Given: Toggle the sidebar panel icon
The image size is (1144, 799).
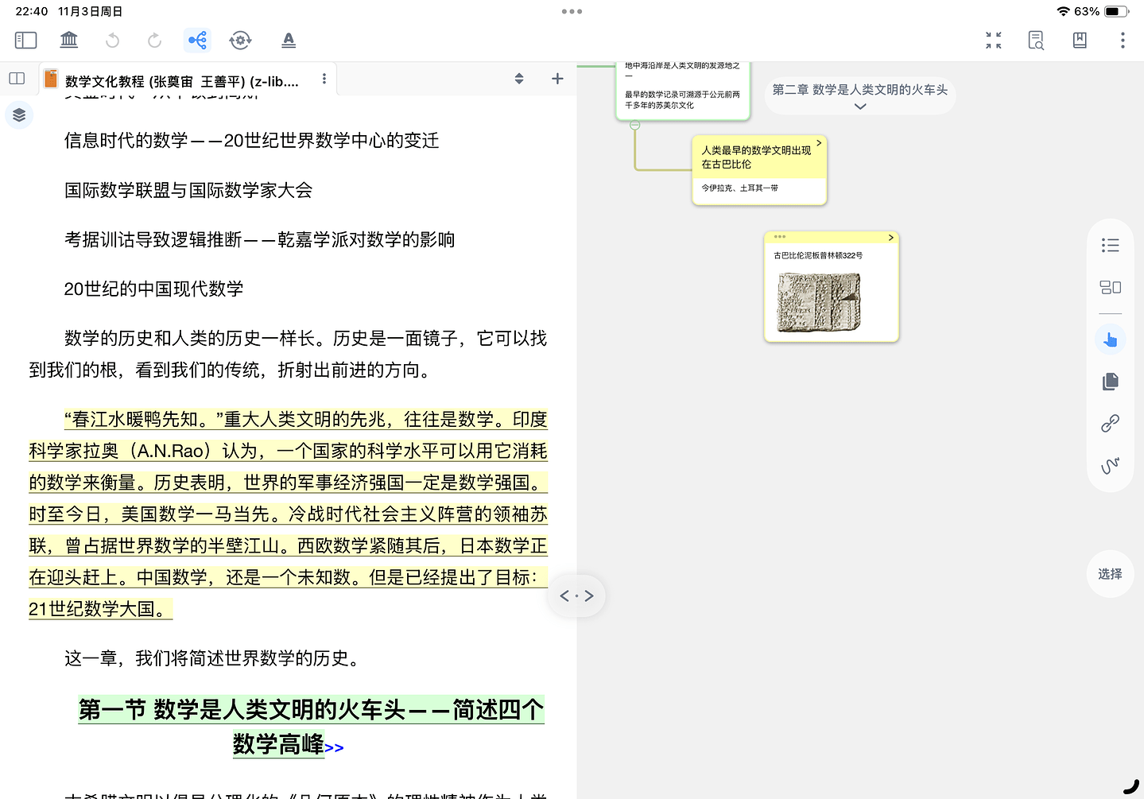Looking at the screenshot, I should click(25, 40).
